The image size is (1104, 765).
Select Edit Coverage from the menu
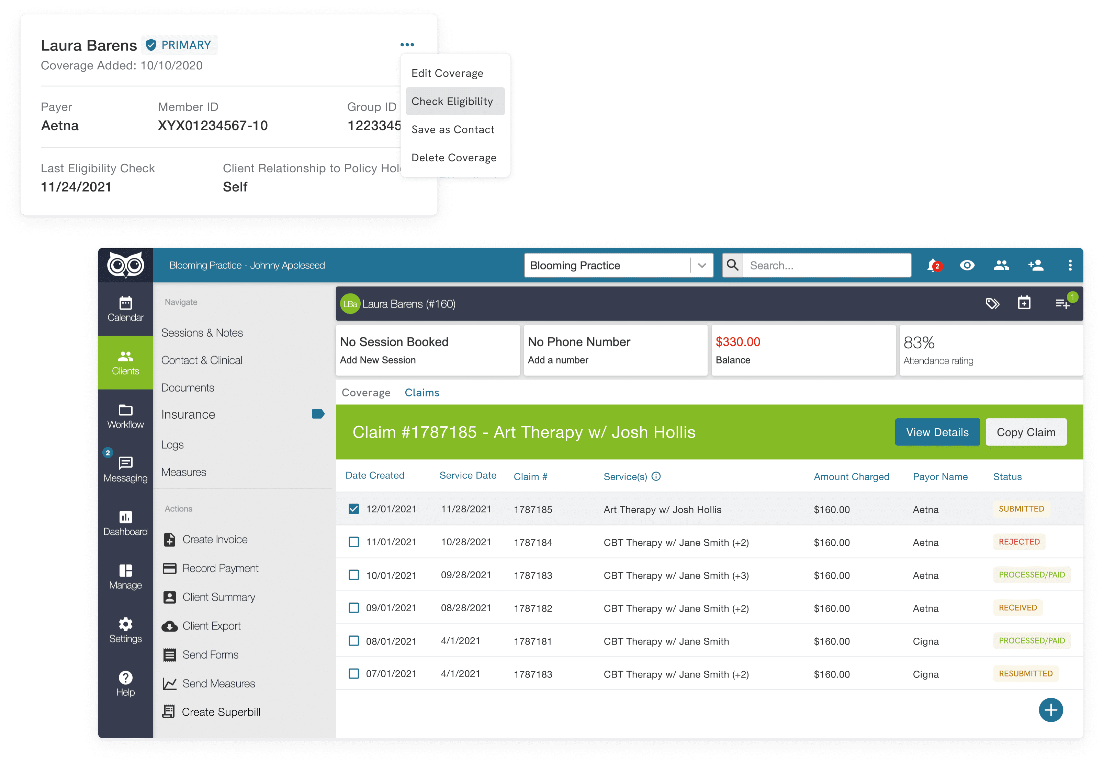[447, 73]
